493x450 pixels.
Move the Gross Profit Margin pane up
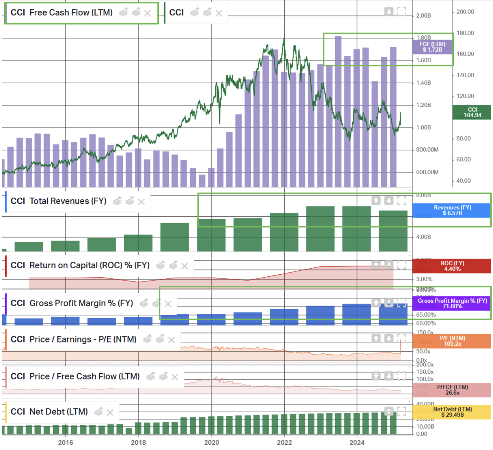tap(376, 303)
